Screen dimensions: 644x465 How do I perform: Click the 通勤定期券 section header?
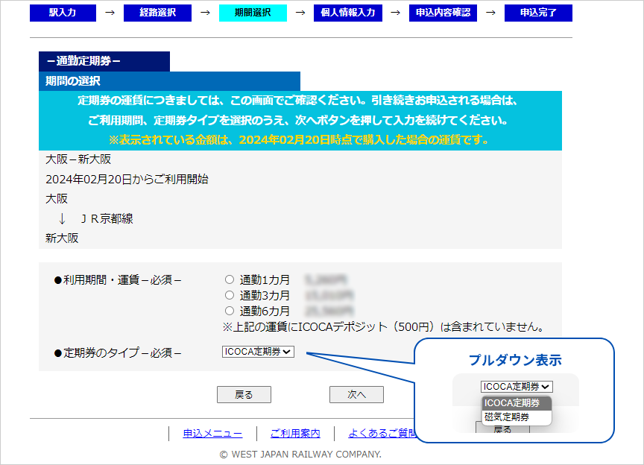tap(104, 61)
